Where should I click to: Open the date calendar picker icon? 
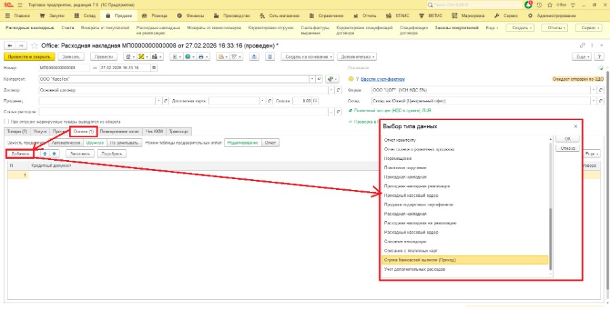click(154, 68)
